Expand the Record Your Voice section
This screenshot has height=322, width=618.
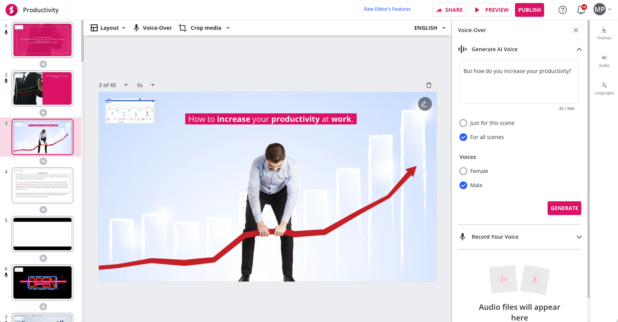click(x=579, y=237)
